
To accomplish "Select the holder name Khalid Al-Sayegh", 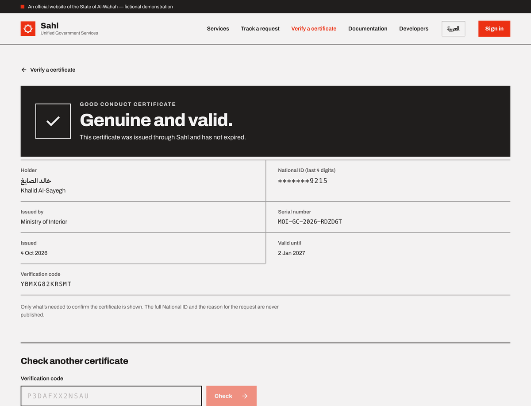I will [x=43, y=190].
